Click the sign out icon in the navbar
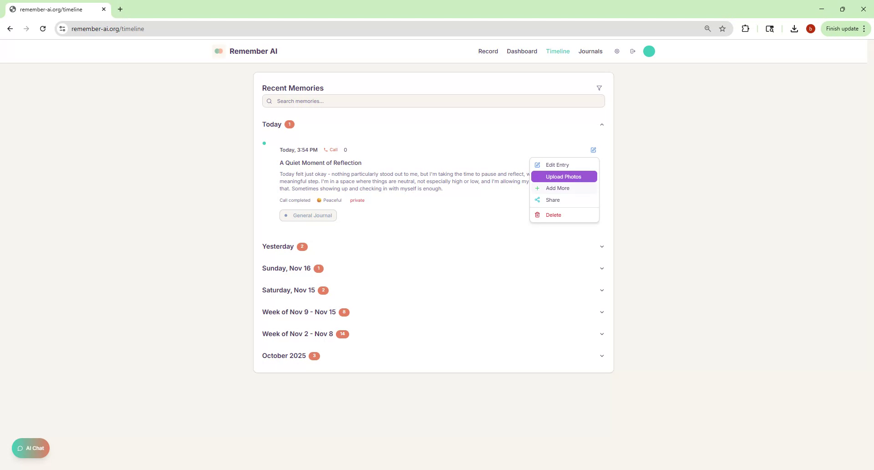 pyautogui.click(x=633, y=51)
